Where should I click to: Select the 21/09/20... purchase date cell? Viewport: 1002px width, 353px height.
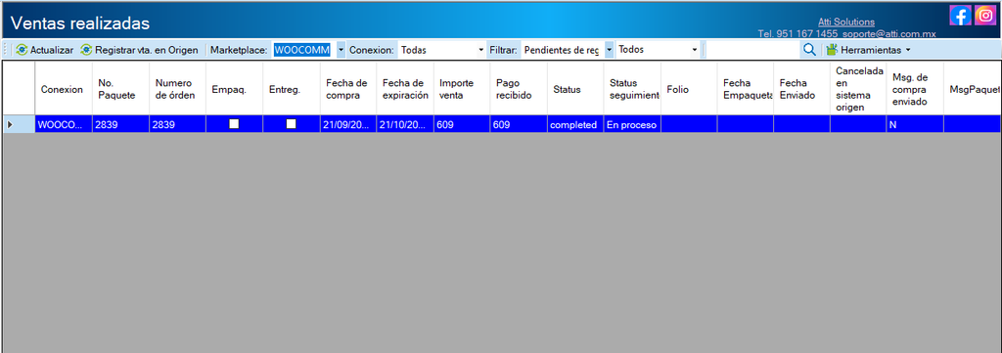pos(348,124)
